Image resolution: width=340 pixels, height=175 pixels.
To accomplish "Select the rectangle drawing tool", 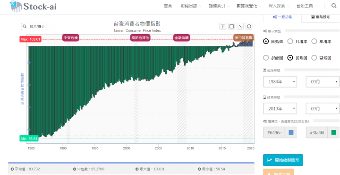I will pos(231,26).
